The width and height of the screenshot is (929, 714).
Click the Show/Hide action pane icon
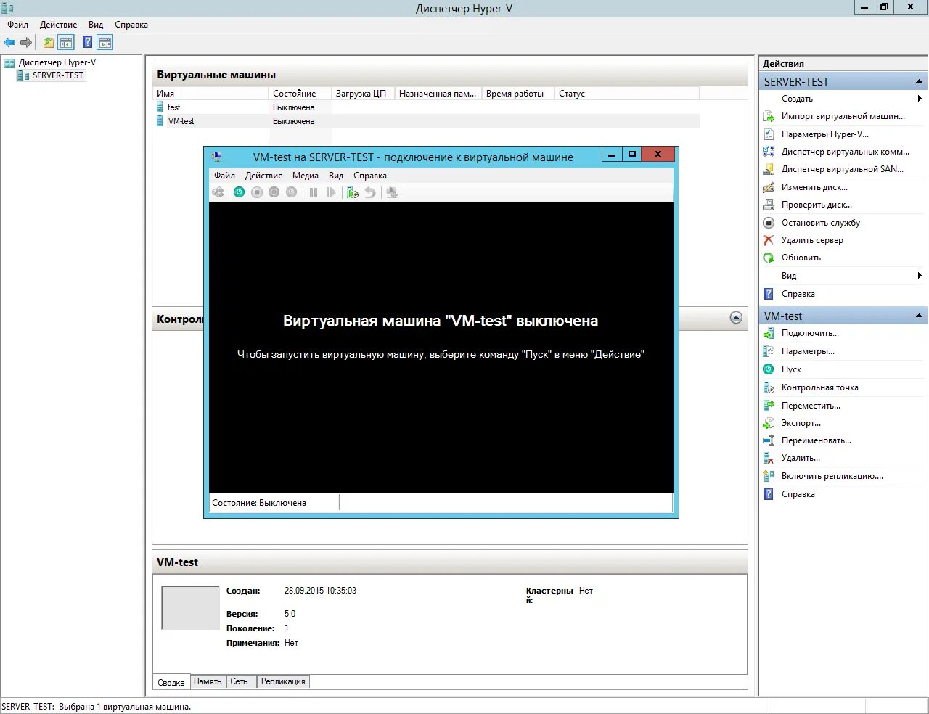[x=105, y=43]
